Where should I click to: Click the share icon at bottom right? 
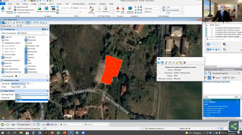tap(234, 126)
